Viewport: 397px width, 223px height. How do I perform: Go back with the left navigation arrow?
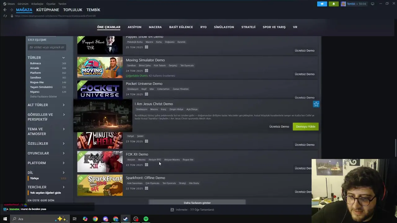[5, 10]
